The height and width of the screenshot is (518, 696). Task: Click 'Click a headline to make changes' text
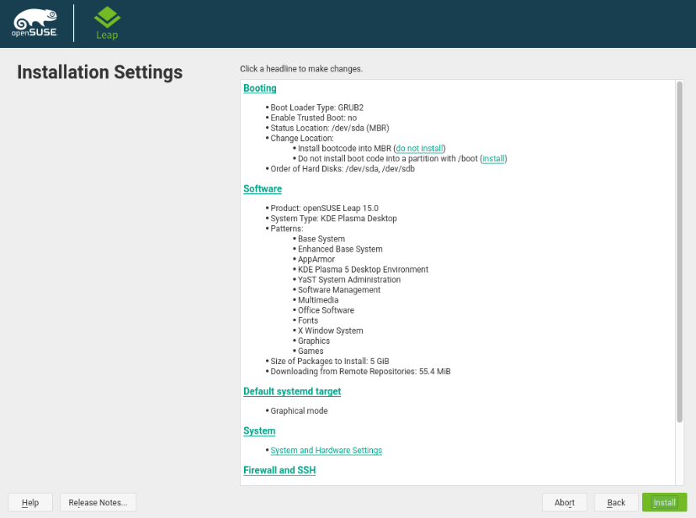coord(301,69)
